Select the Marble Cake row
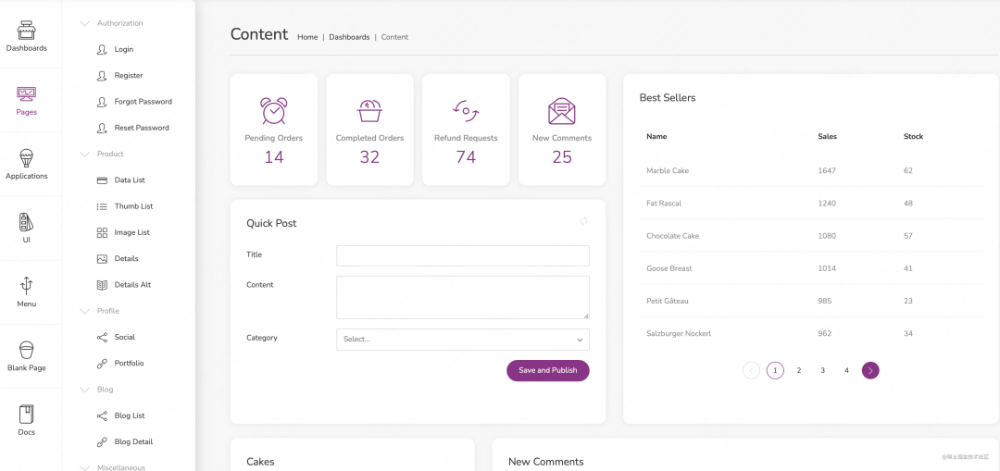The width and height of the screenshot is (1000, 471). point(810,171)
